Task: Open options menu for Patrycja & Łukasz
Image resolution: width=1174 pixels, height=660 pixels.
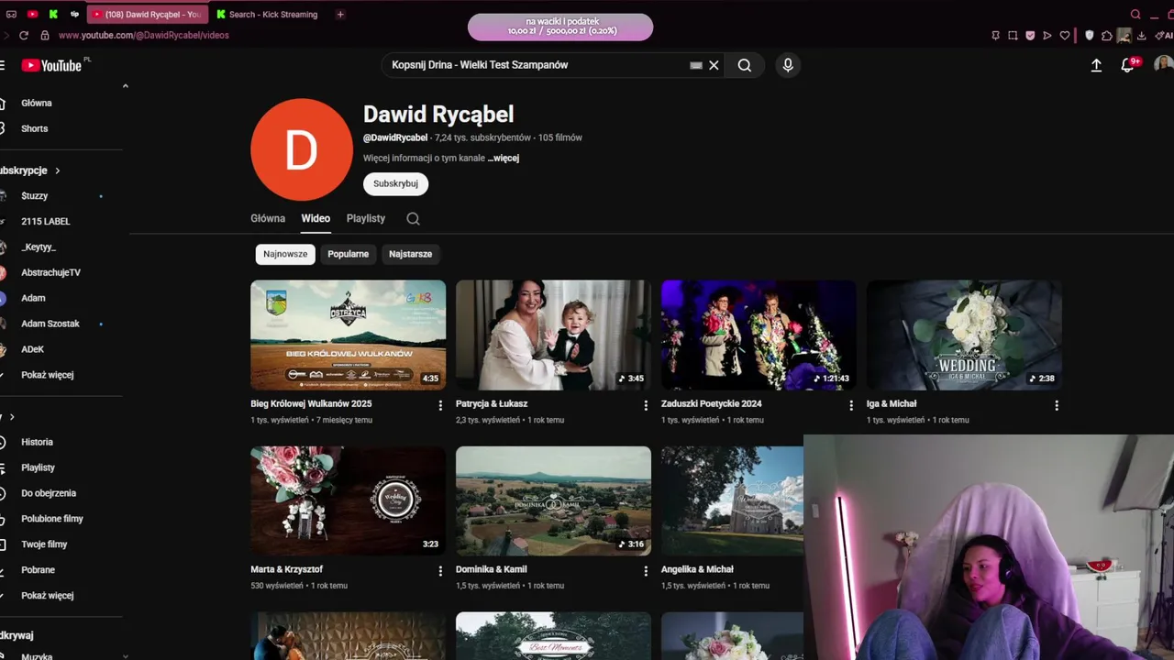Action: (646, 405)
